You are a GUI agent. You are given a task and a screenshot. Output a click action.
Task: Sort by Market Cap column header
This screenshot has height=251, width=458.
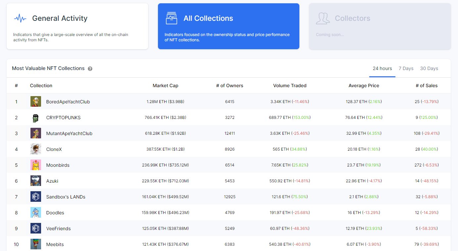click(165, 86)
